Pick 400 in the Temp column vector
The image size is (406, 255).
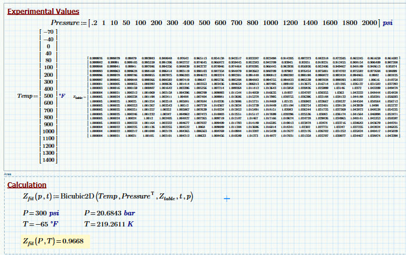(48, 89)
